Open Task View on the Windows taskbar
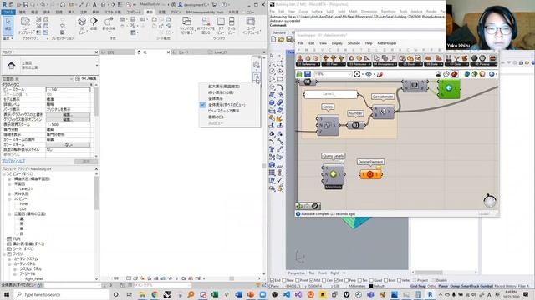 pos(130,294)
